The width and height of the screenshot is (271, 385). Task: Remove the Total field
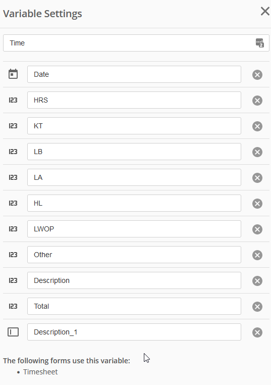point(257,307)
